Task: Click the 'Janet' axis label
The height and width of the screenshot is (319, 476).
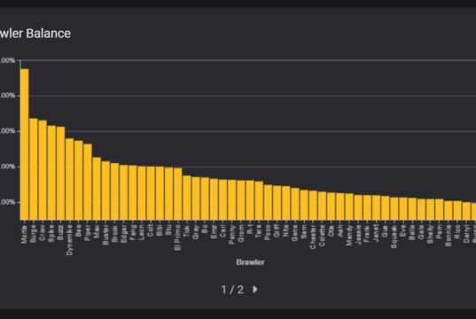Action: pyautogui.click(x=377, y=233)
